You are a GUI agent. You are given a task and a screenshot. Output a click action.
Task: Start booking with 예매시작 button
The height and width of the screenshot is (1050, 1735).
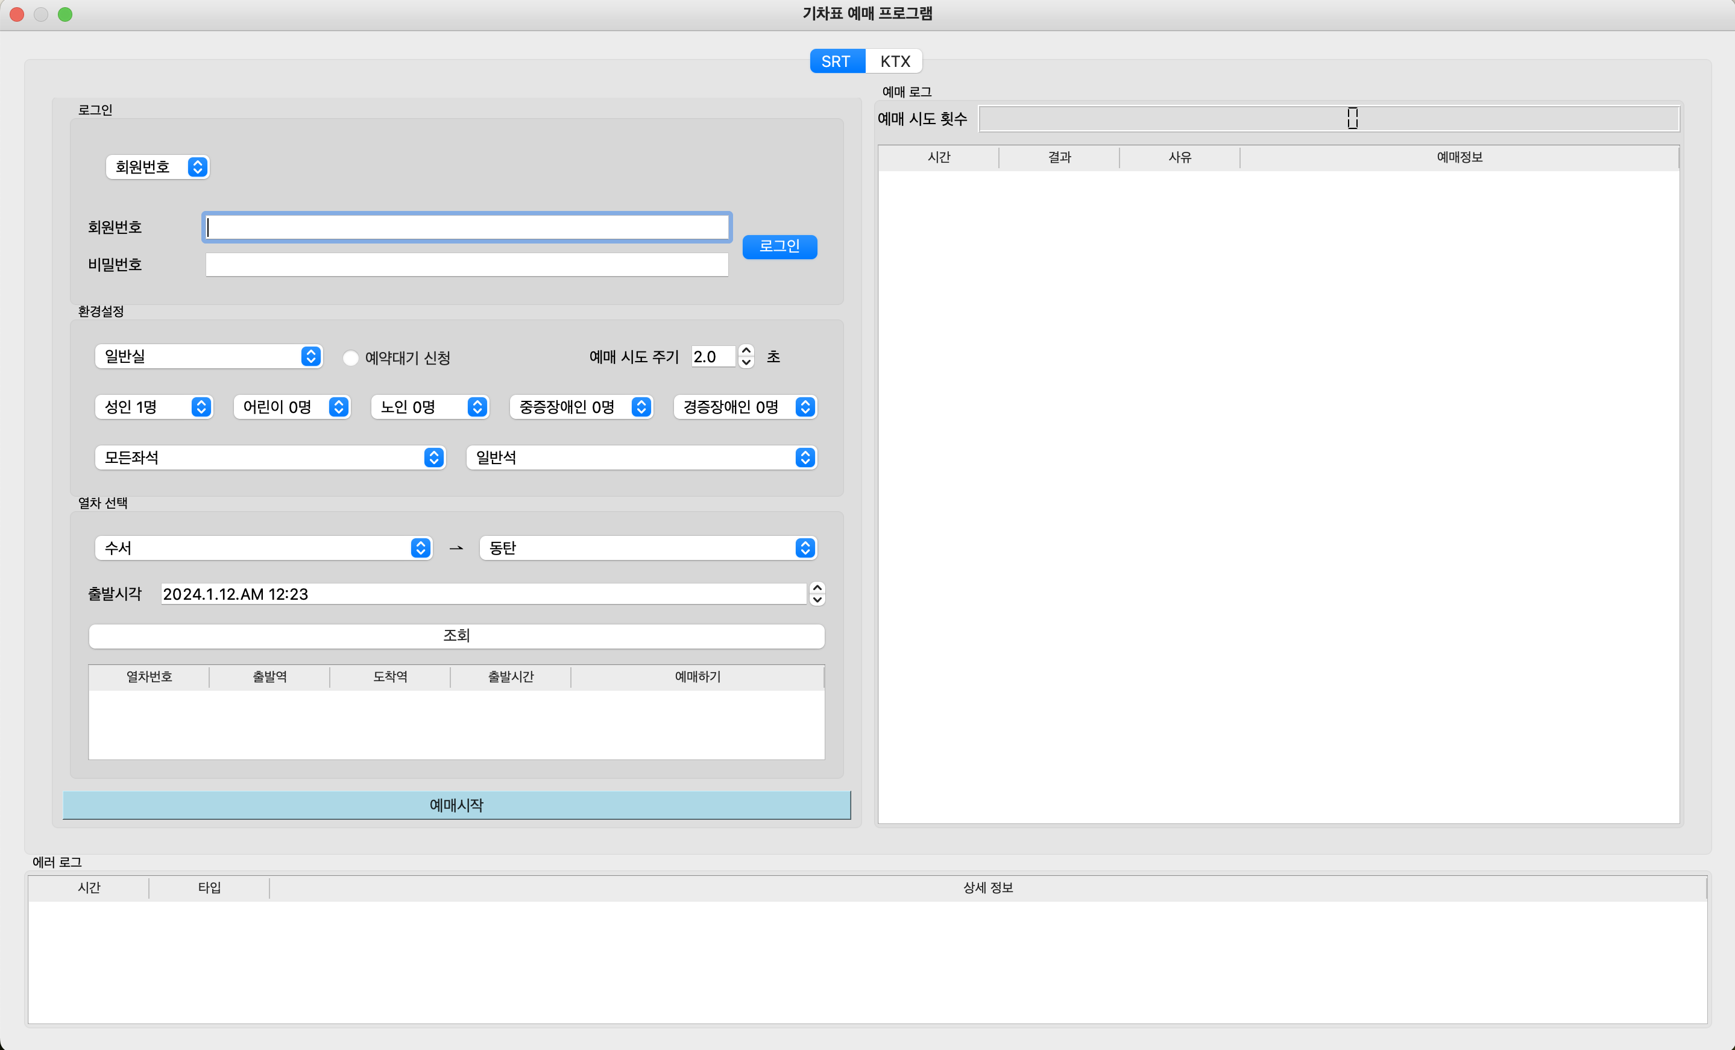(x=456, y=805)
